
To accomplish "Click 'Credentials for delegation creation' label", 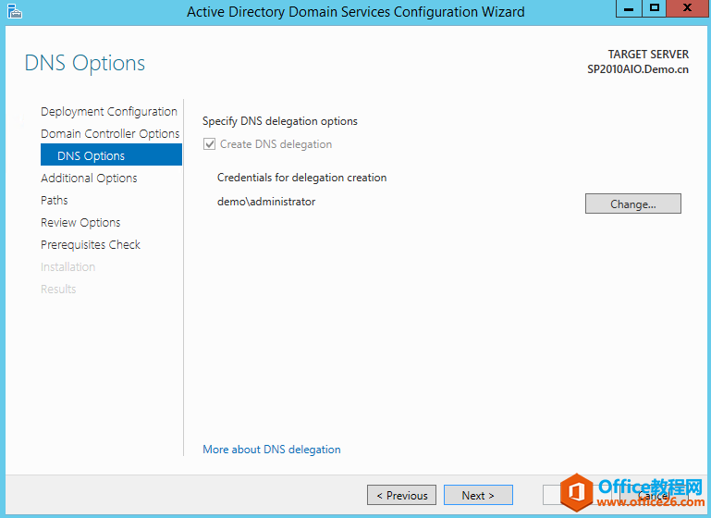I will 302,178.
